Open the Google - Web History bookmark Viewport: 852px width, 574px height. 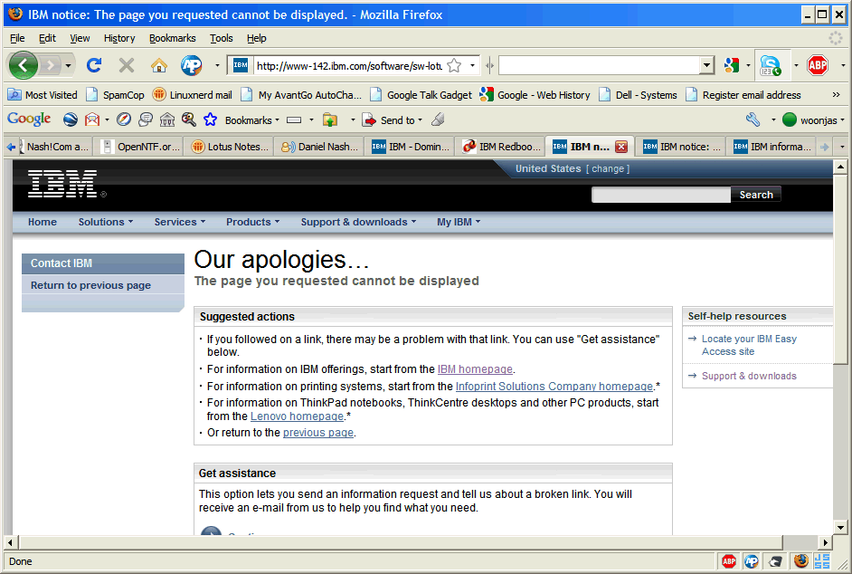coord(535,95)
